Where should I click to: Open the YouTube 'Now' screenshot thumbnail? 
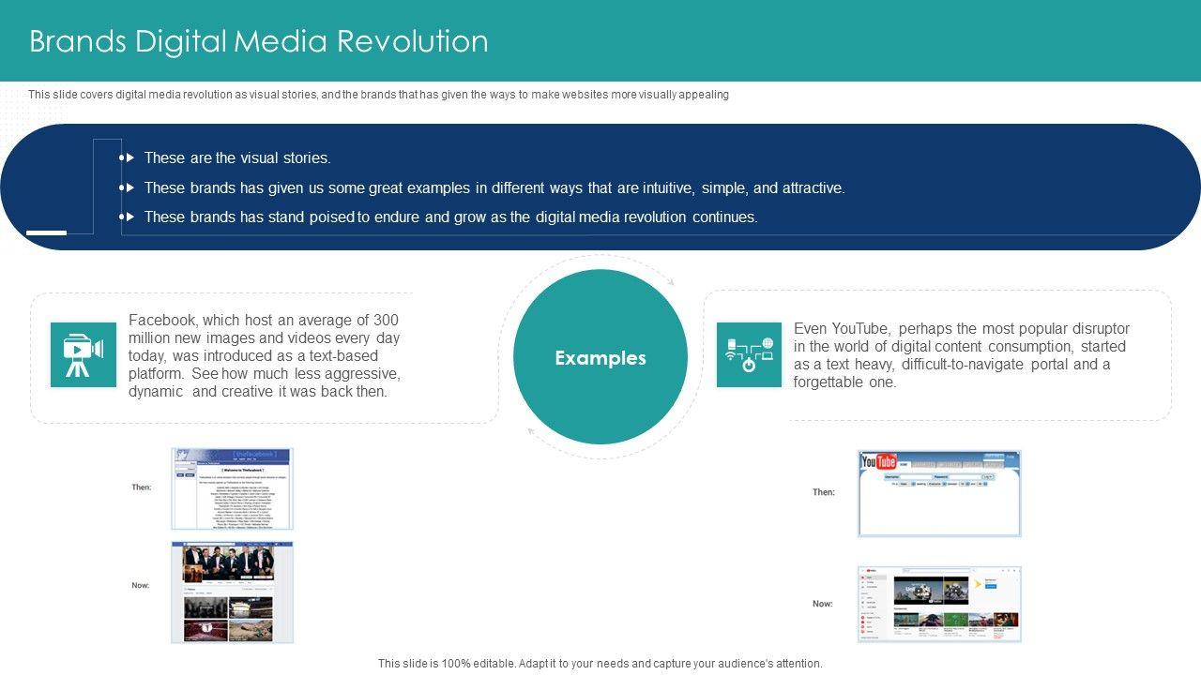point(939,605)
